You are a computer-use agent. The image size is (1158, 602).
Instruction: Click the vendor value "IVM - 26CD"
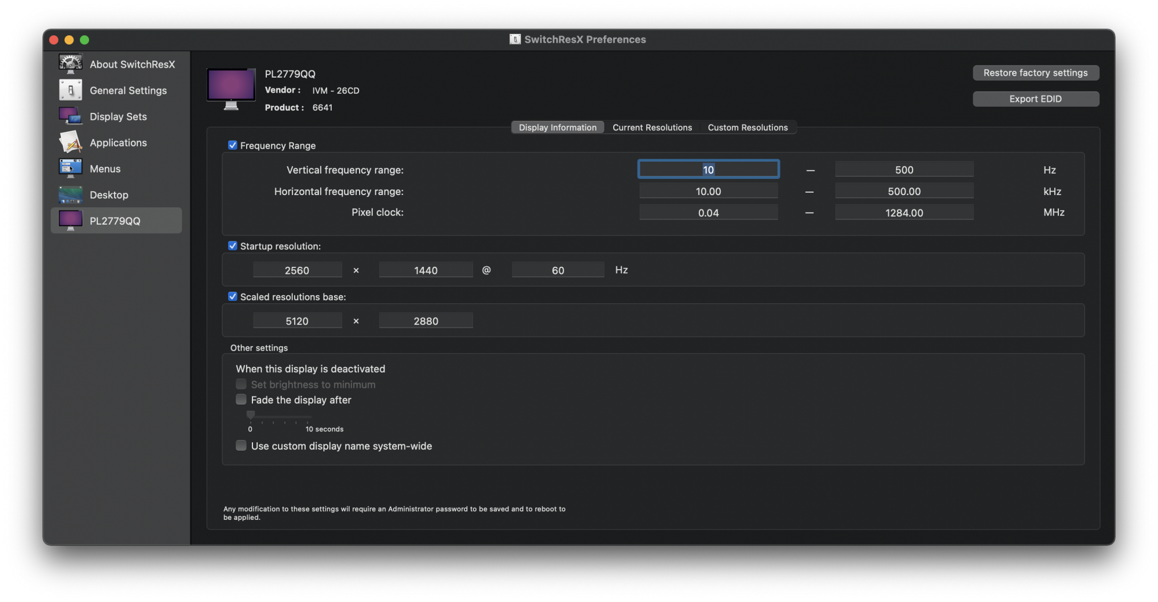[x=336, y=90]
